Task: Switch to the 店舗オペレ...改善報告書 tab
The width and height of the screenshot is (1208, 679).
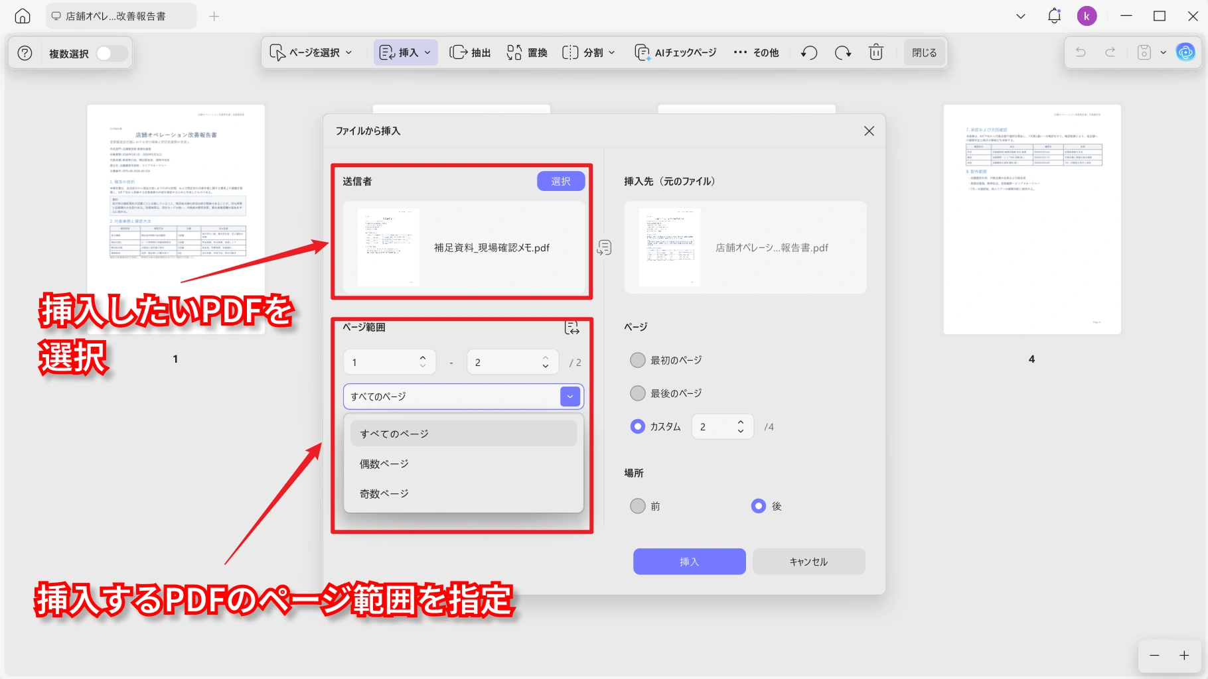Action: point(121,17)
